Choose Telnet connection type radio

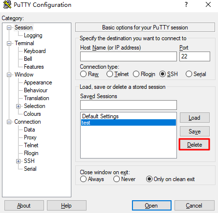point(109,74)
